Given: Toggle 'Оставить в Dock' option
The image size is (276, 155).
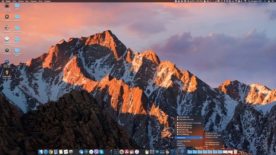Looking at the screenshot, I should click(x=211, y=133).
